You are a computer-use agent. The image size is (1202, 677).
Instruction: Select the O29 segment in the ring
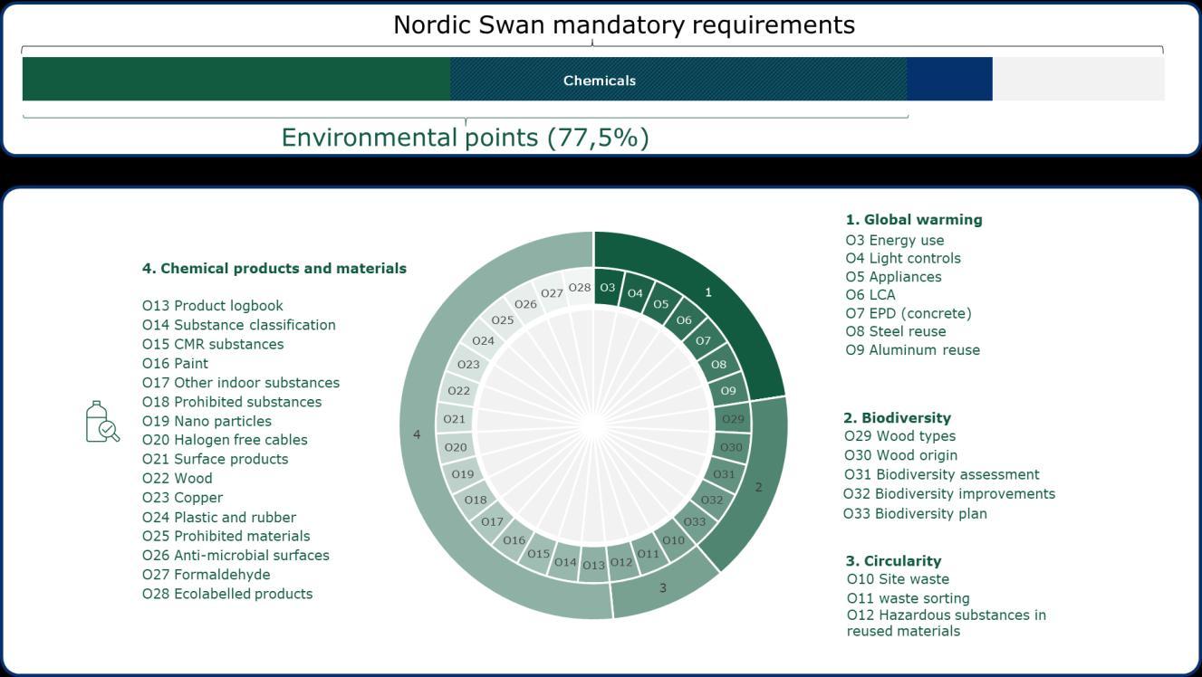[733, 419]
